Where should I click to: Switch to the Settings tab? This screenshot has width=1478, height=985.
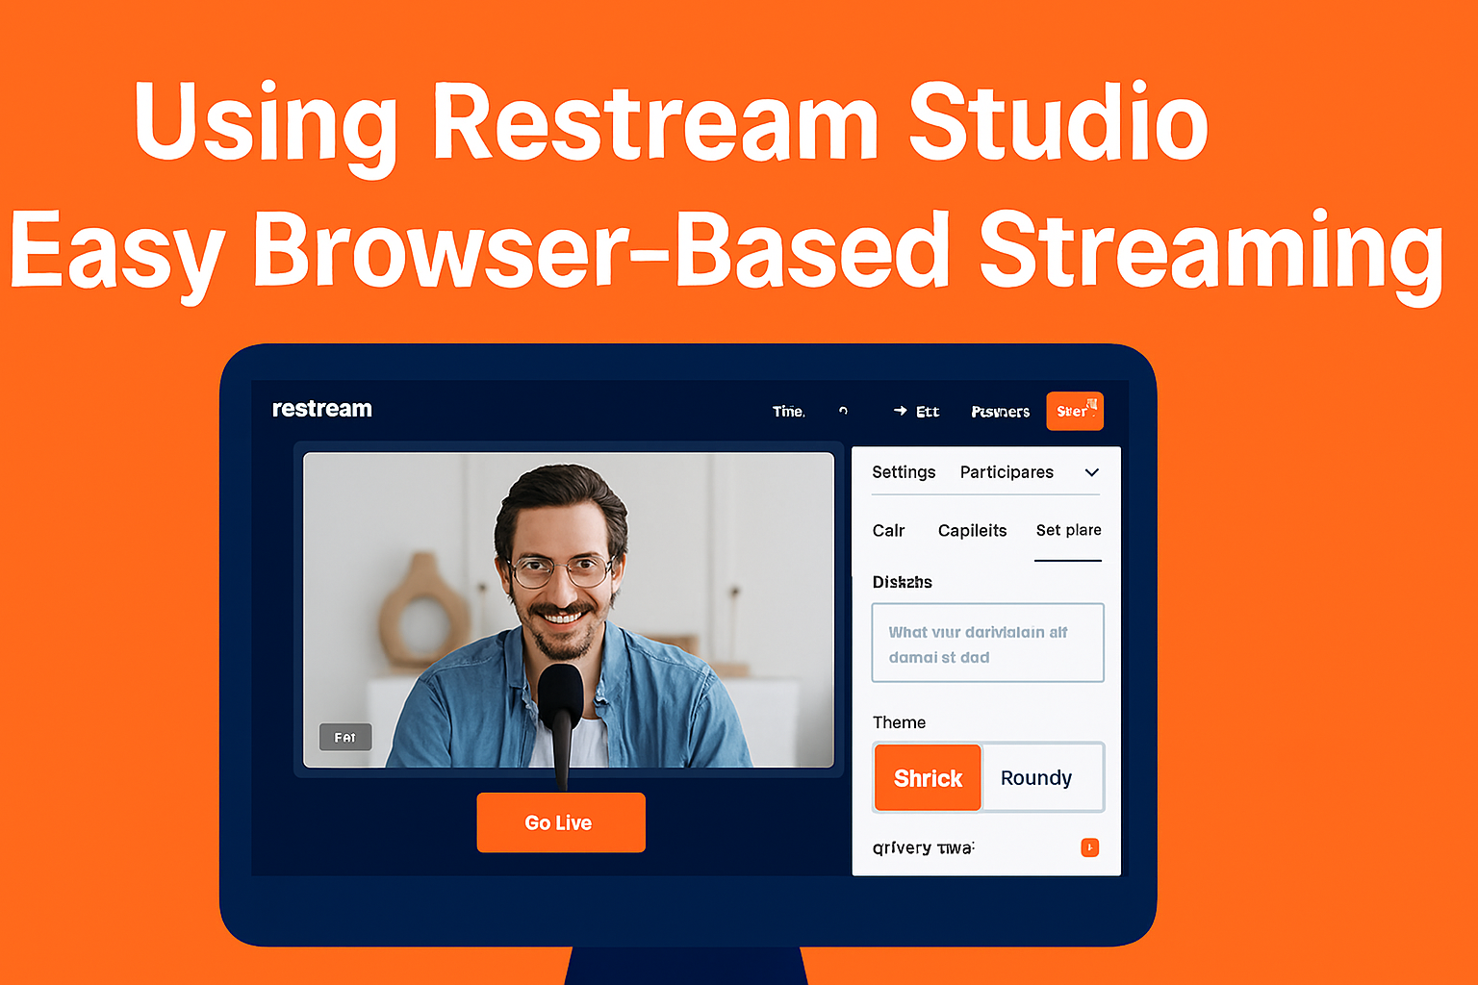pyautogui.click(x=904, y=472)
